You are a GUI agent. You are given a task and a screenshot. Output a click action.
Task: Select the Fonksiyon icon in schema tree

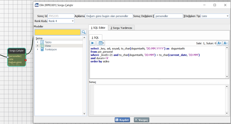tap(42, 49)
